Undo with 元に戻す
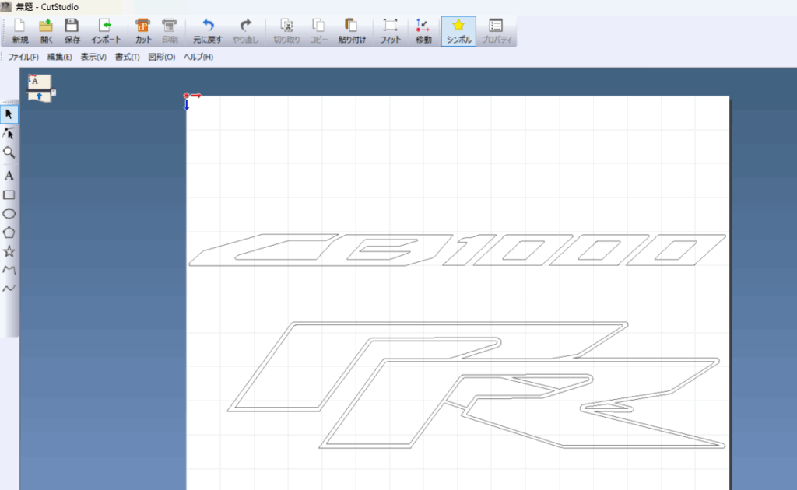The height and width of the screenshot is (490, 797). pyautogui.click(x=207, y=31)
